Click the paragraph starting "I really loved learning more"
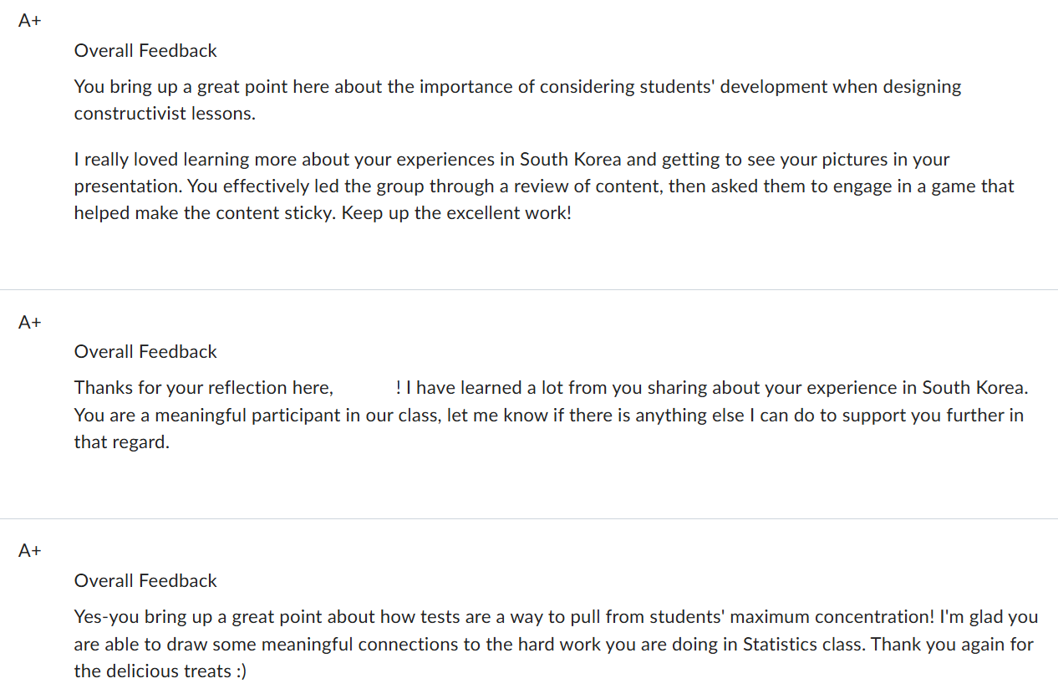Screen dimensions: 1058x699 tap(543, 186)
